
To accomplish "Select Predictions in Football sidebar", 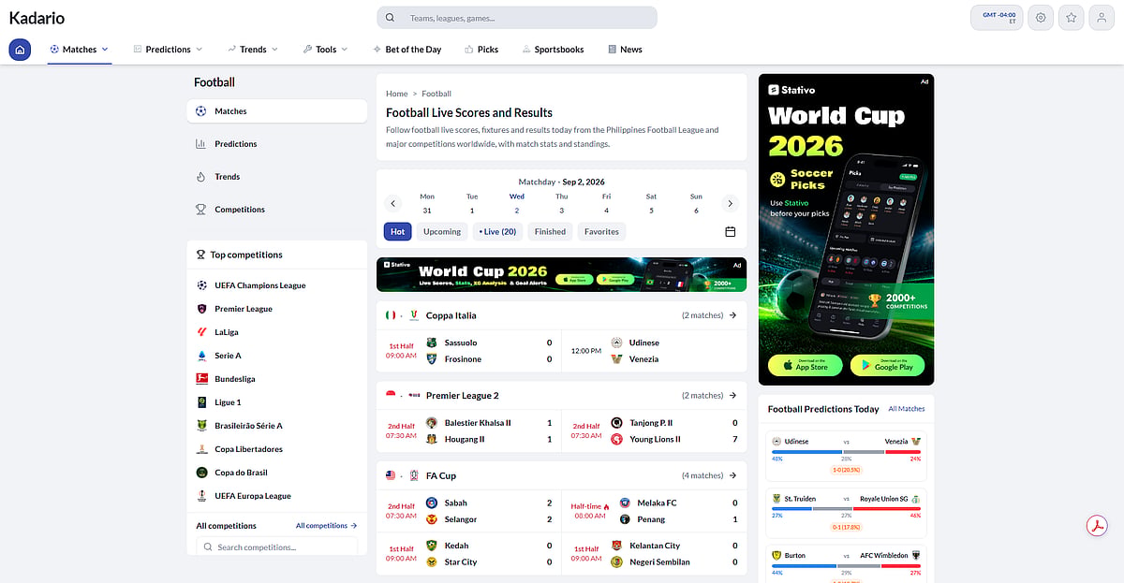I will (x=276, y=144).
